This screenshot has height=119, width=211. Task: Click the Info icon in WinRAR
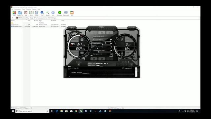[x=53, y=13]
